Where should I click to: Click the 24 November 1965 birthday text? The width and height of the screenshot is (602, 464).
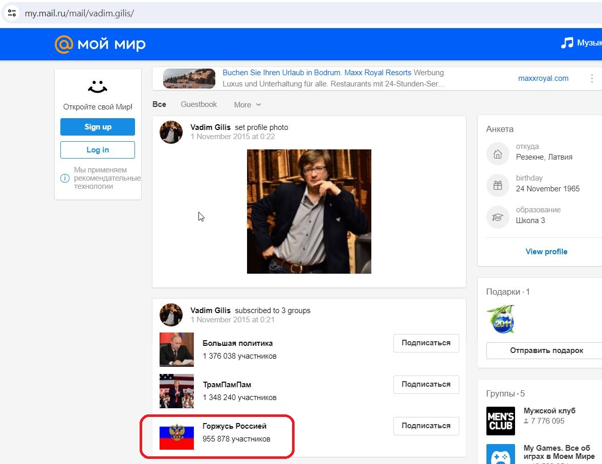pyautogui.click(x=548, y=189)
